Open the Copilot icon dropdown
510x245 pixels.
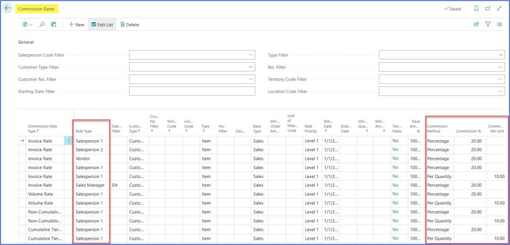[27, 25]
